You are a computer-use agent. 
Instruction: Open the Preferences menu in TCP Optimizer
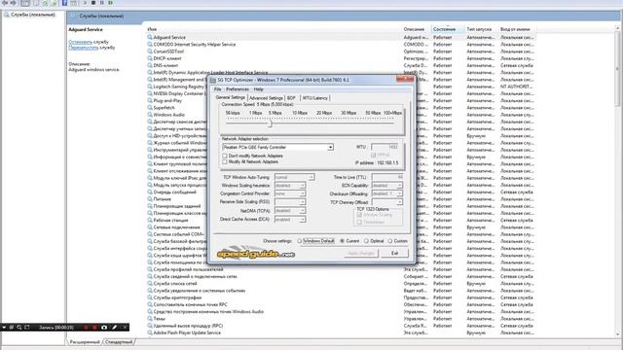(x=238, y=89)
